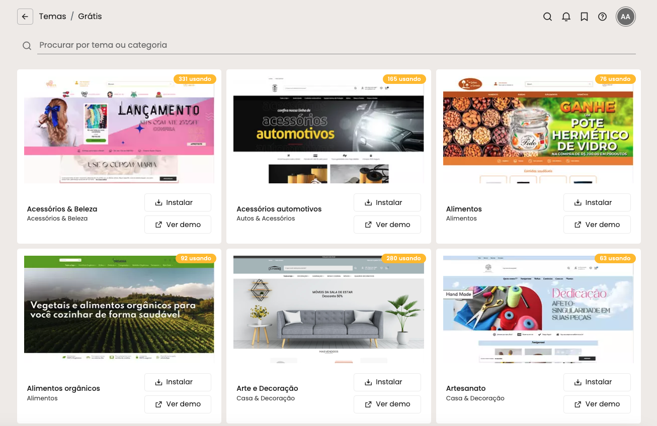
Task: Install the Alimentos orgânicos theme
Action: click(178, 382)
